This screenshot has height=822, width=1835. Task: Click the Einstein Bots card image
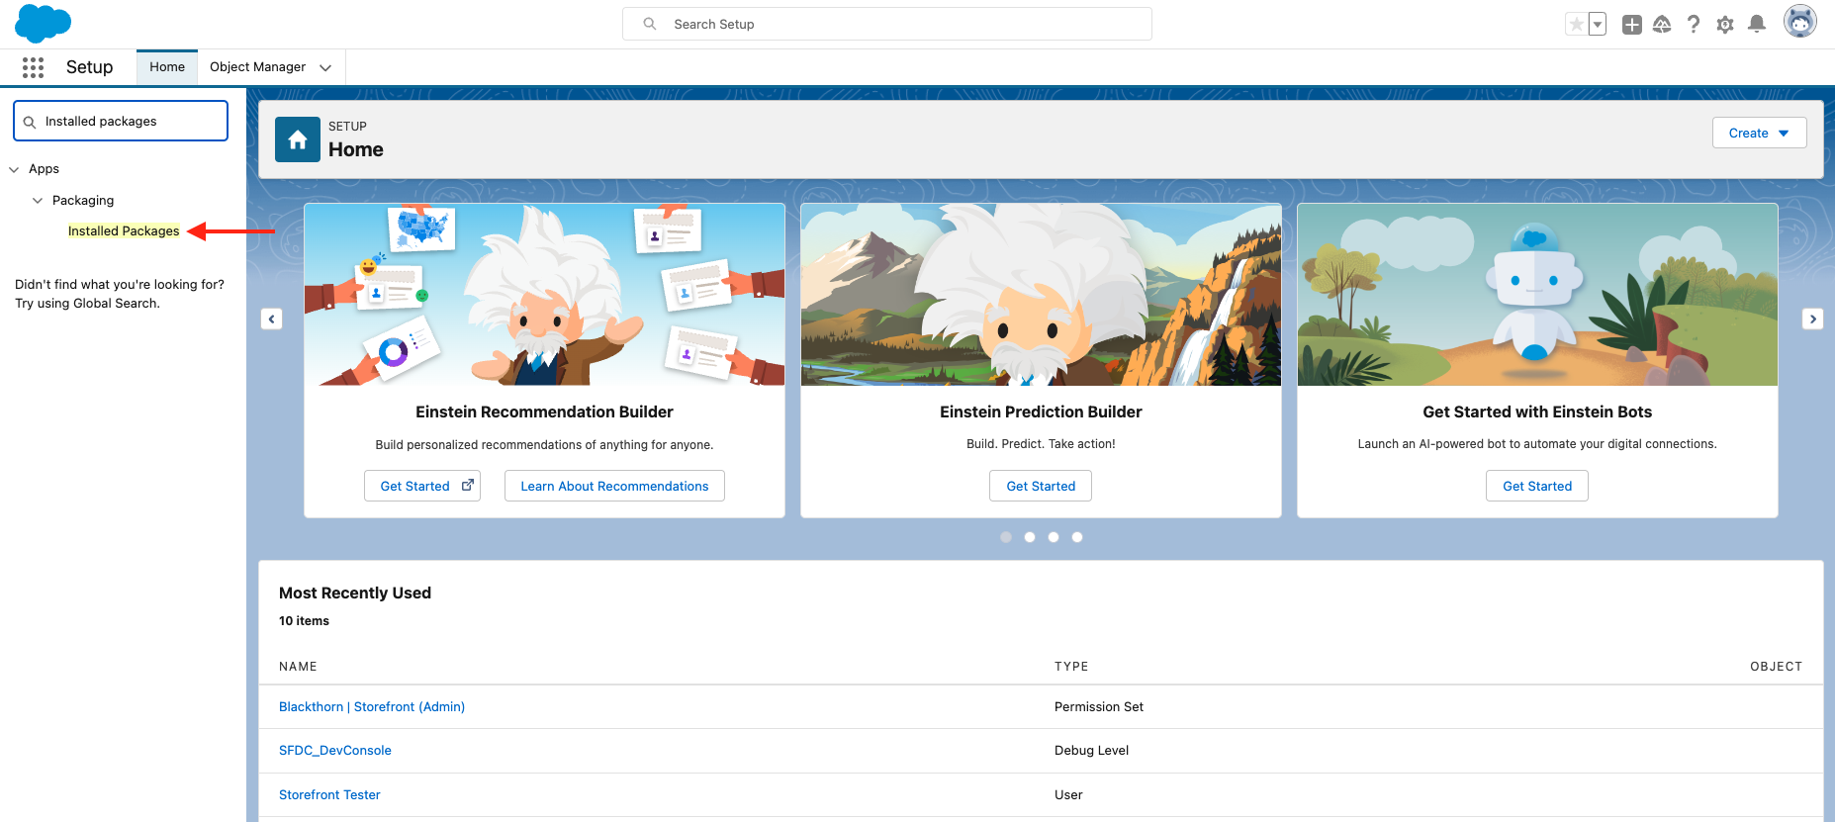[1537, 295]
